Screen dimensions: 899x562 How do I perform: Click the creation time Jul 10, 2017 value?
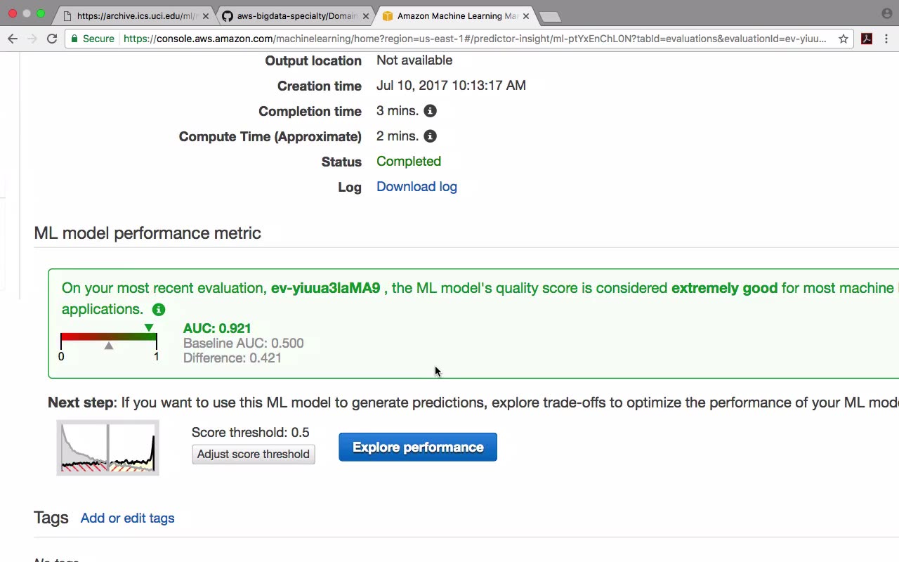451,86
